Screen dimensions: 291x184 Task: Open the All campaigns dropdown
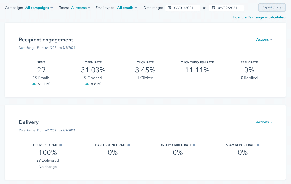(x=39, y=8)
